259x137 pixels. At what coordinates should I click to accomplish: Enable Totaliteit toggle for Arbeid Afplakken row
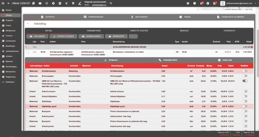point(245,96)
